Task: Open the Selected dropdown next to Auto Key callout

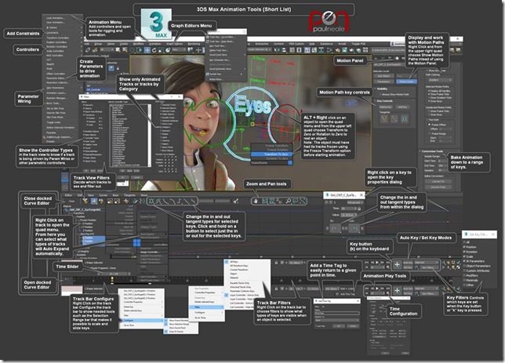Action: click(427, 263)
